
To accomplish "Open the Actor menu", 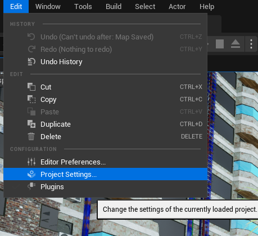I will tap(177, 7).
